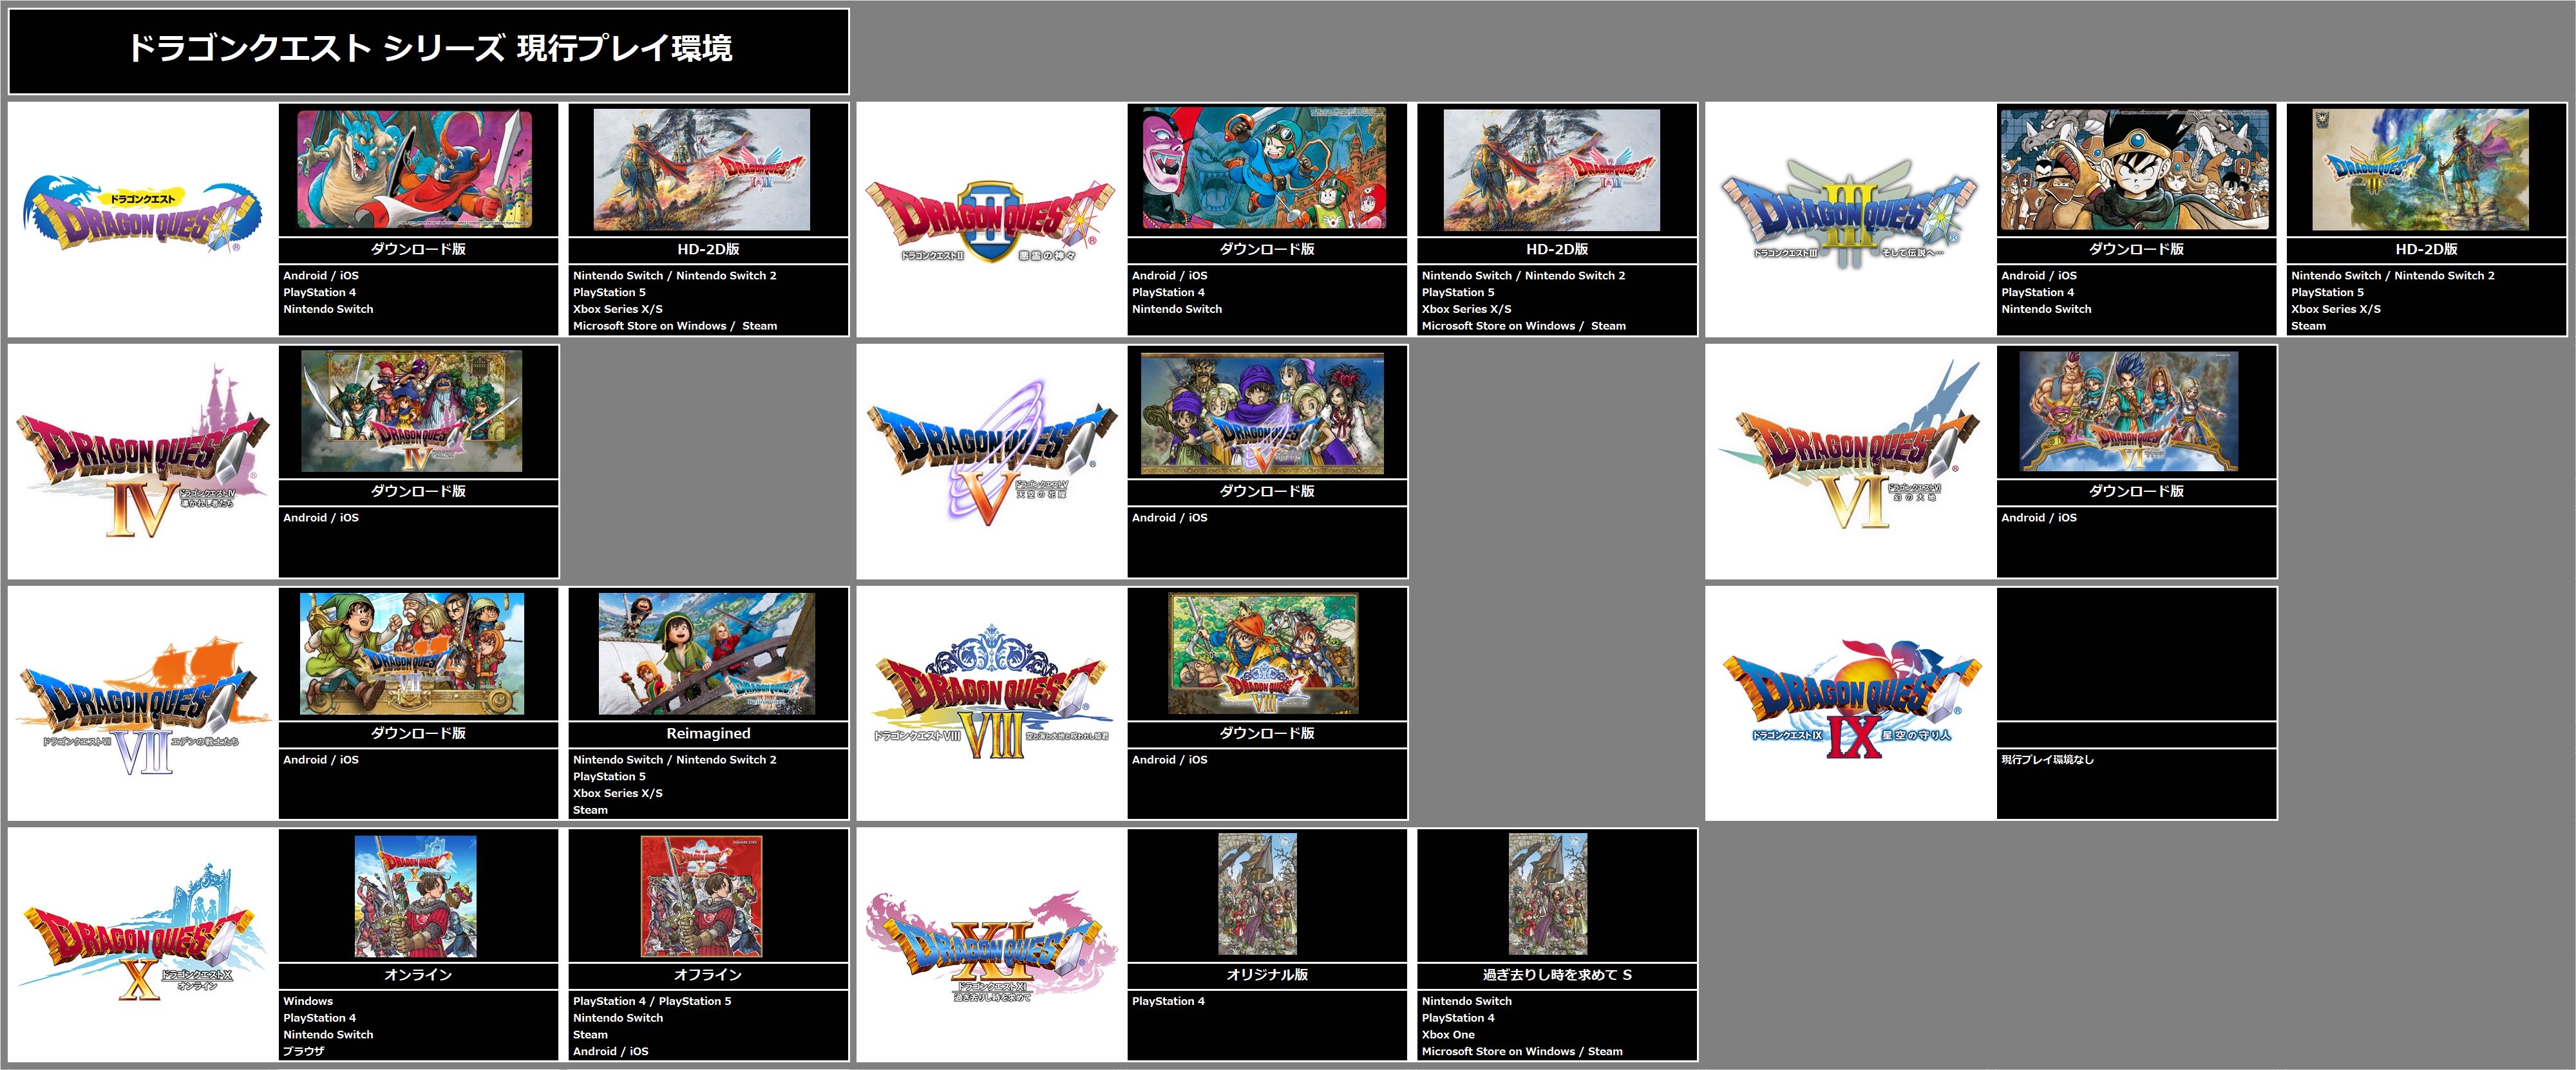Click the Reimagined label under Dragon Quest VII

click(x=708, y=733)
